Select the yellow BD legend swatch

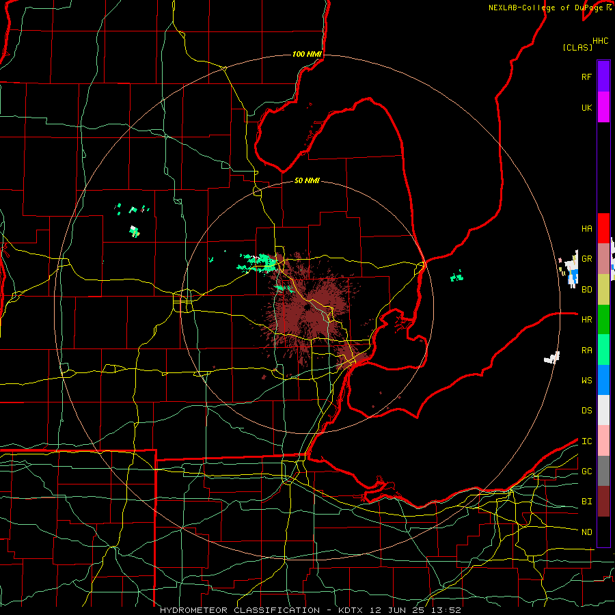(x=603, y=290)
